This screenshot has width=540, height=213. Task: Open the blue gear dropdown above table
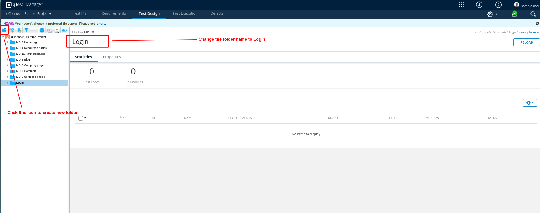[x=530, y=103]
